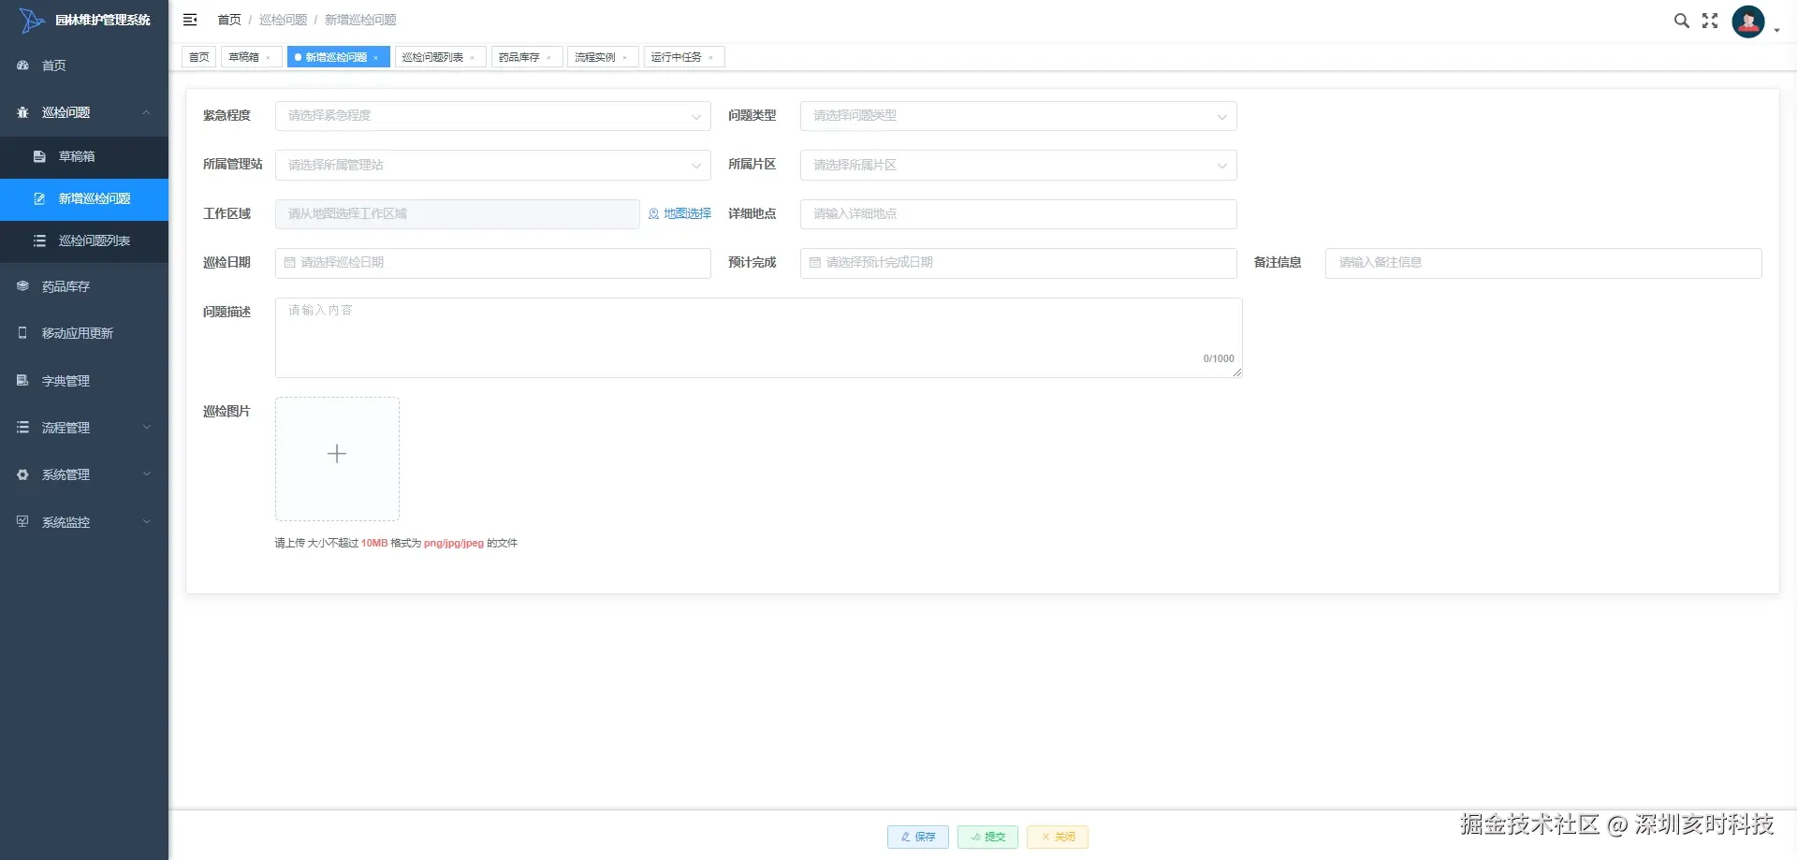Expand the 系统管理 sidebar menu arrow
Viewport: 1797px width, 860px height.
pyautogui.click(x=146, y=474)
